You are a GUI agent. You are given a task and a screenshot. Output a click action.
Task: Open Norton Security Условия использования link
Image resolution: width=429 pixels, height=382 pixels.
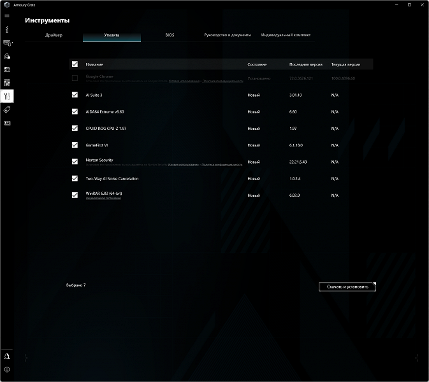(184, 165)
